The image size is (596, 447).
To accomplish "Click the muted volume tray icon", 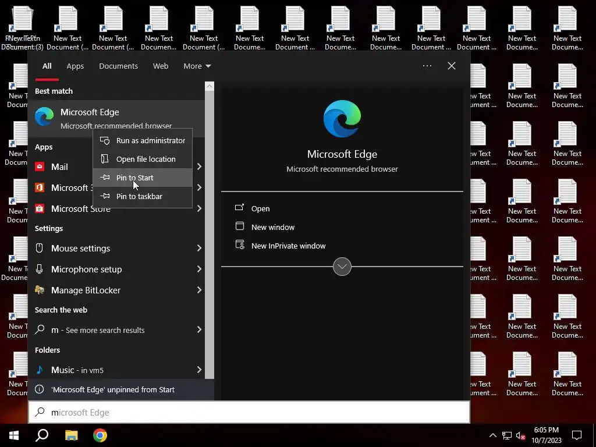I will 521,435.
